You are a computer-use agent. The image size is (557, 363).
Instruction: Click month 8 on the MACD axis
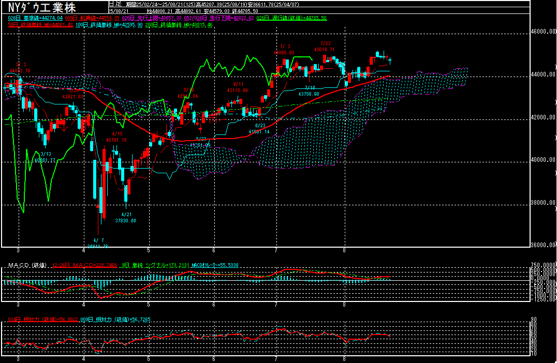coord(344,305)
